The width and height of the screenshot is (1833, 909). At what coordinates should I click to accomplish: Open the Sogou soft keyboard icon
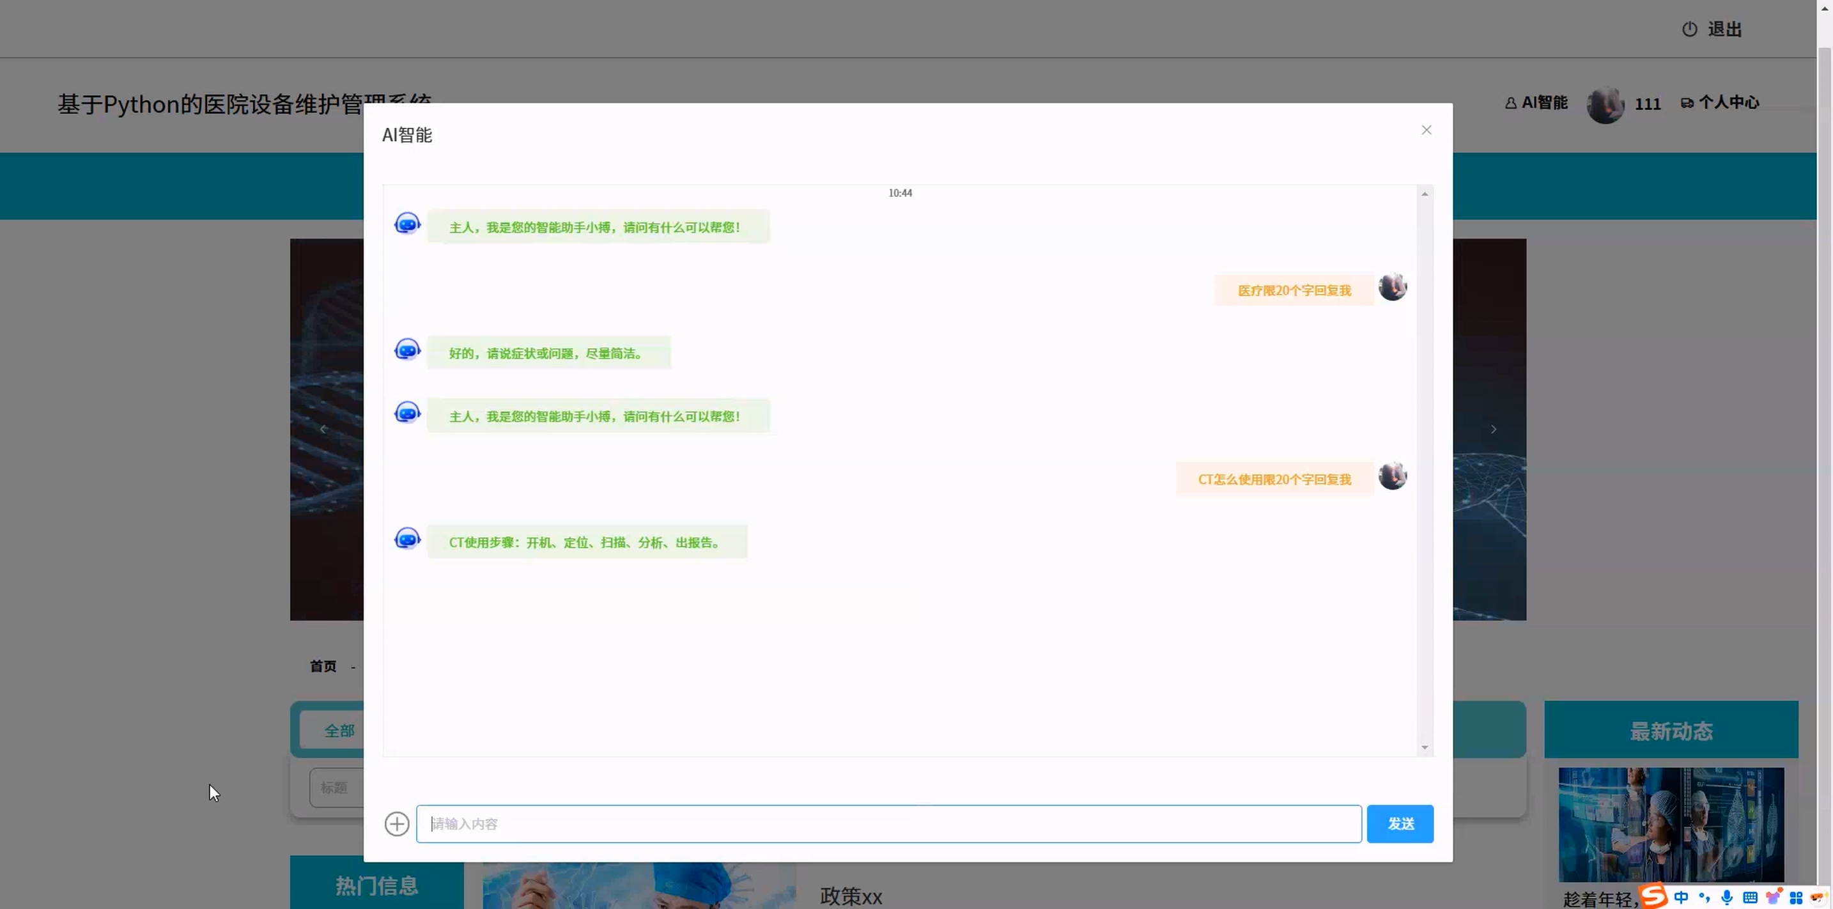1750,897
